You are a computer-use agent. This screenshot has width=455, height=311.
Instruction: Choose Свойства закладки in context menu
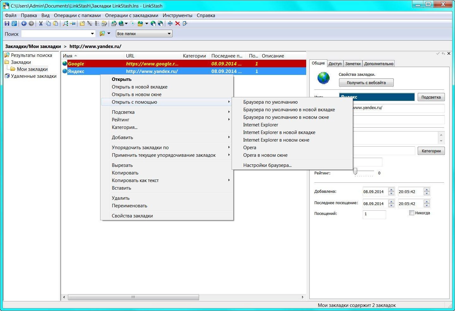coord(167,216)
